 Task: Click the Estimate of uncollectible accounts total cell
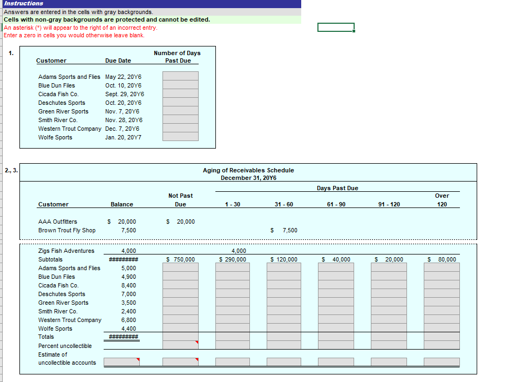[121, 361]
